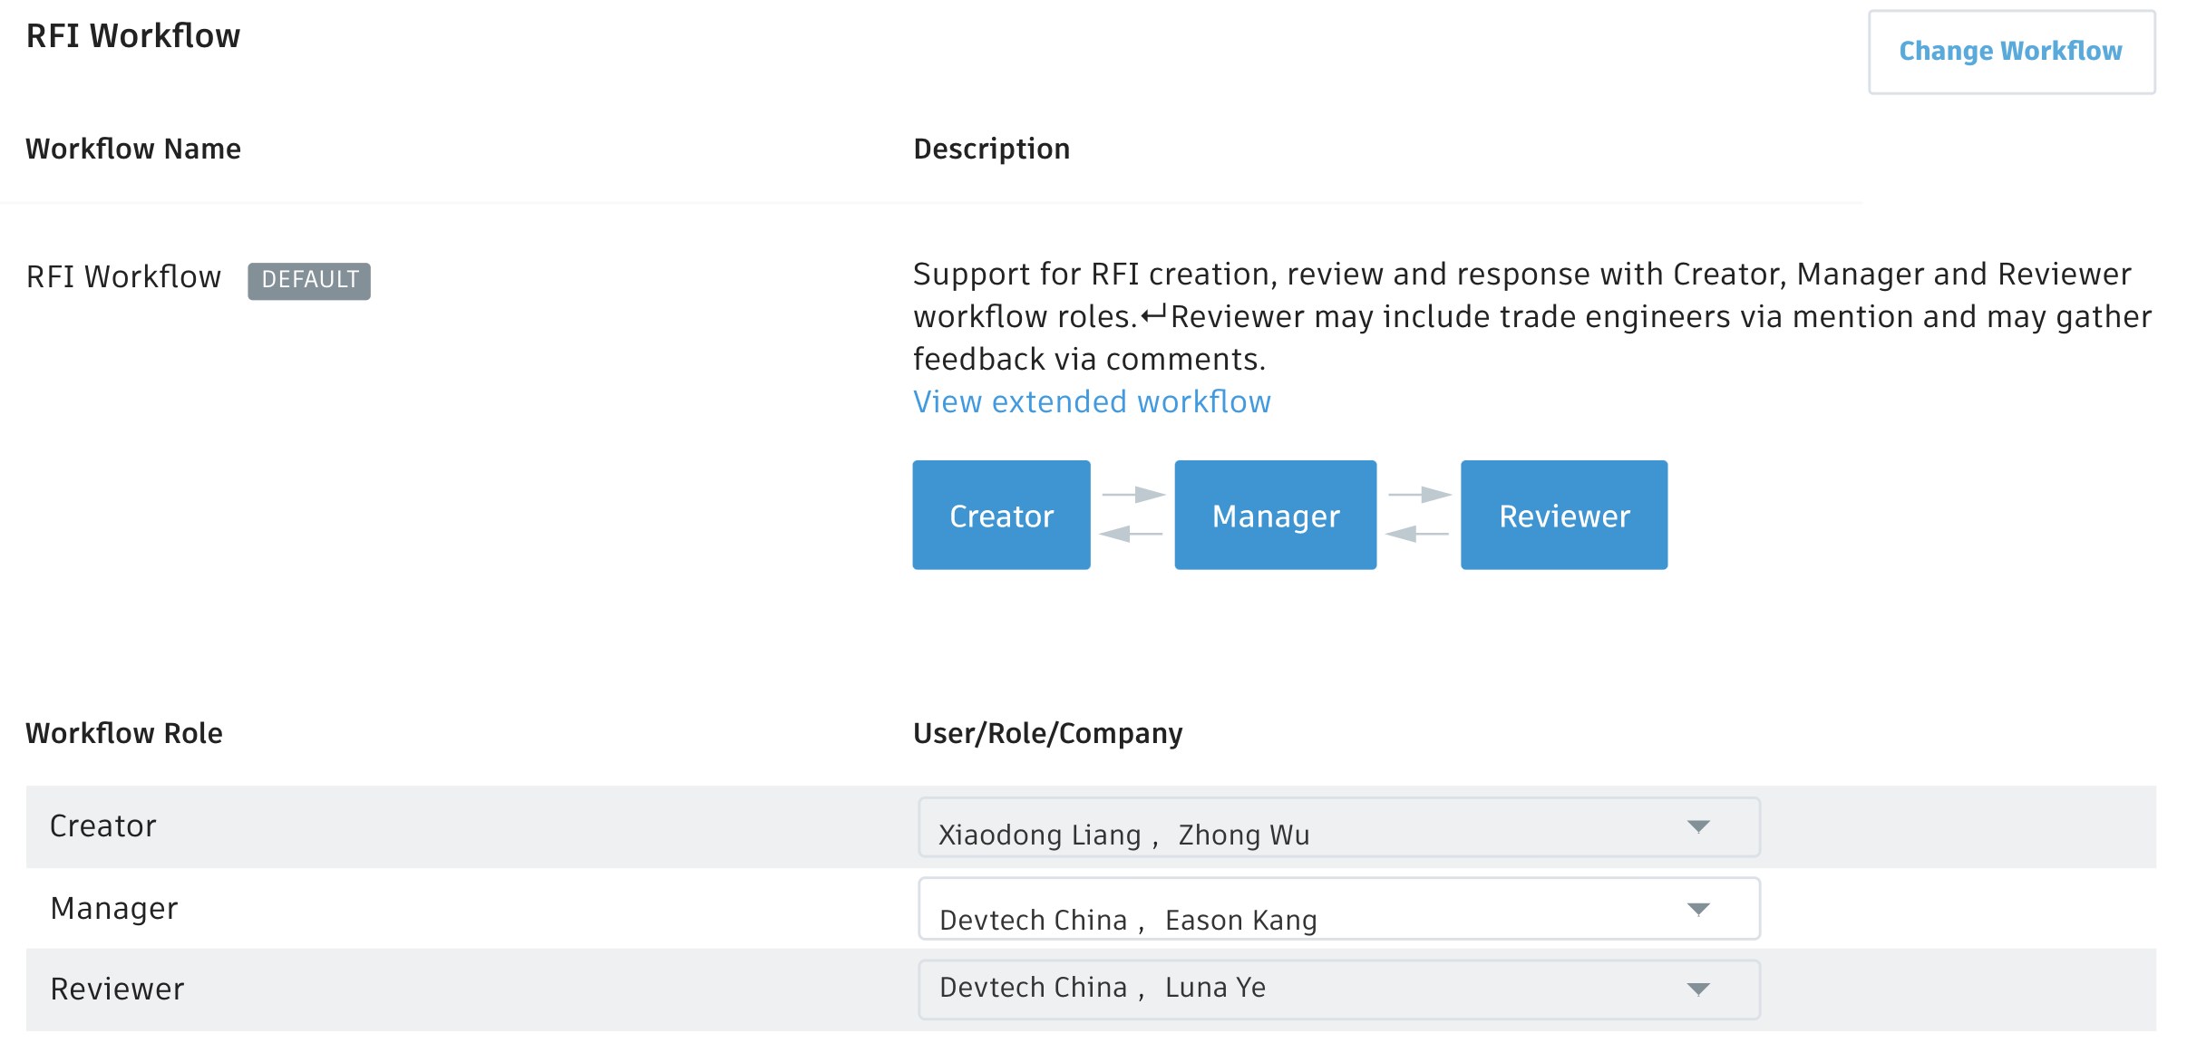The width and height of the screenshot is (2187, 1062).
Task: Click the Description column header
Action: pos(991,149)
